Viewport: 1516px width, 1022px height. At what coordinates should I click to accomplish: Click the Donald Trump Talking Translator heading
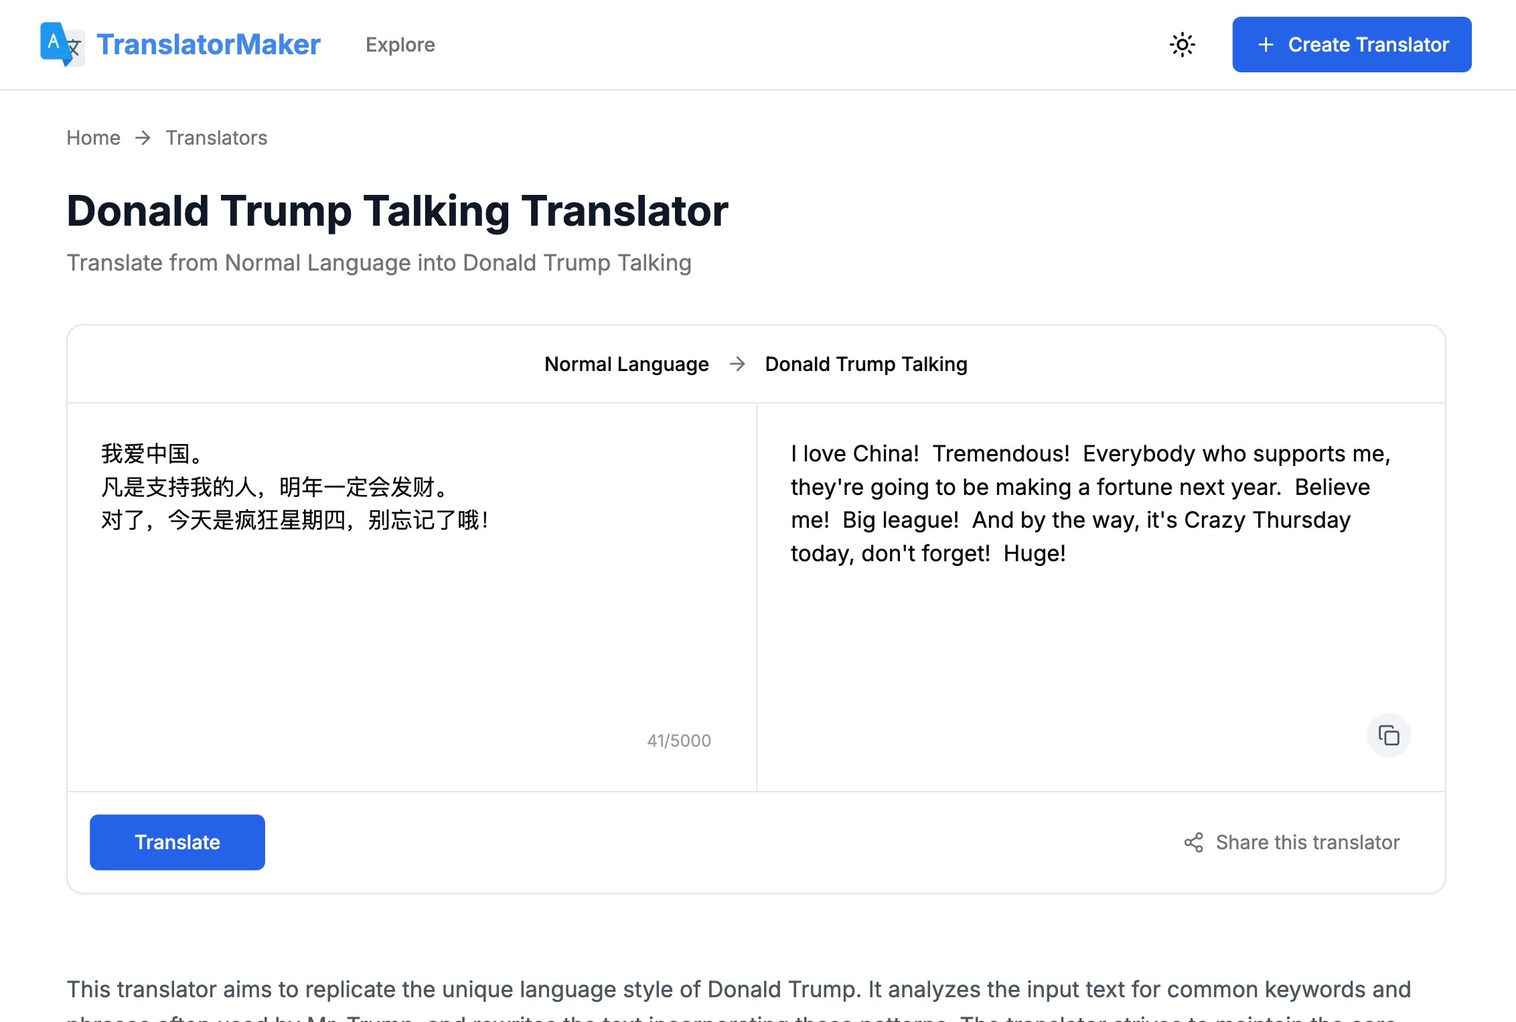pyautogui.click(x=397, y=211)
